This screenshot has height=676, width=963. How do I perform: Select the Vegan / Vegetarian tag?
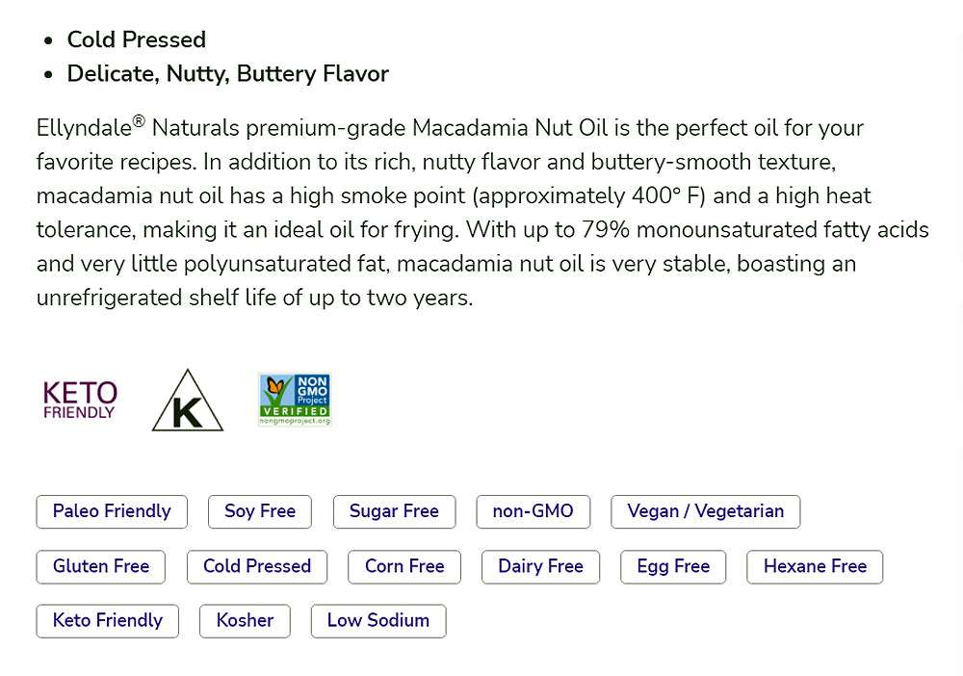705,511
